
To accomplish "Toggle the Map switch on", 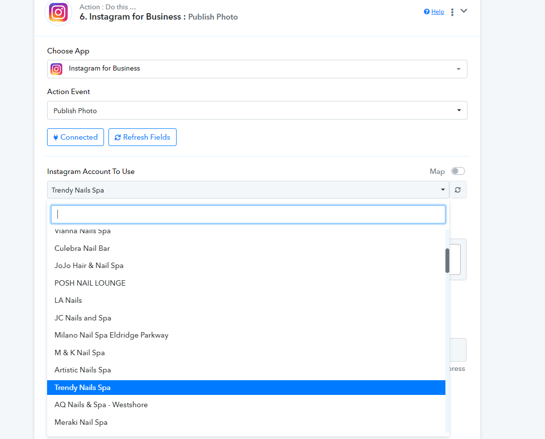I will coord(458,171).
